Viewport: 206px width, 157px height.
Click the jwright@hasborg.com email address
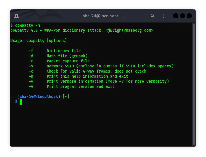click(x=129, y=30)
